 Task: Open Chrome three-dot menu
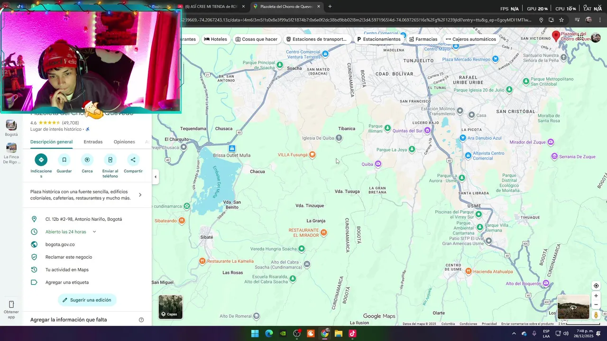point(600,20)
